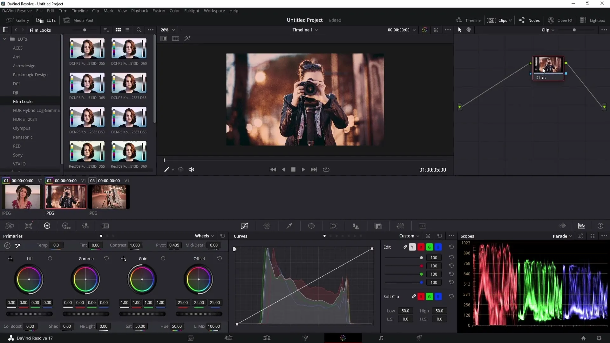
Task: Mute audio with the speaker icon
Action: tap(191, 170)
